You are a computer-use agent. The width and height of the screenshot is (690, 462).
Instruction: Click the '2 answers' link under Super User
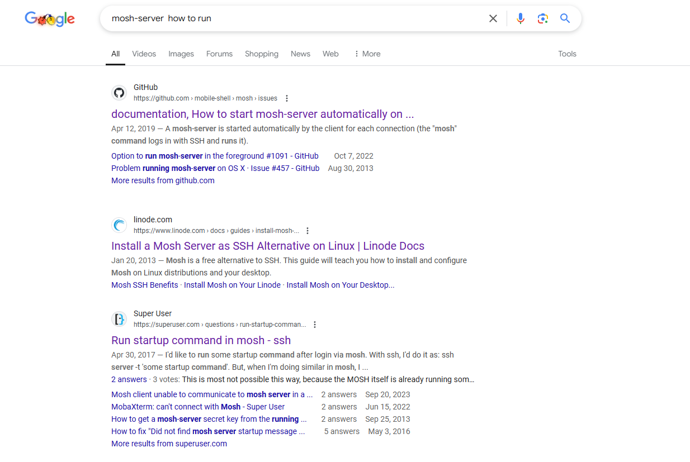[129, 379]
